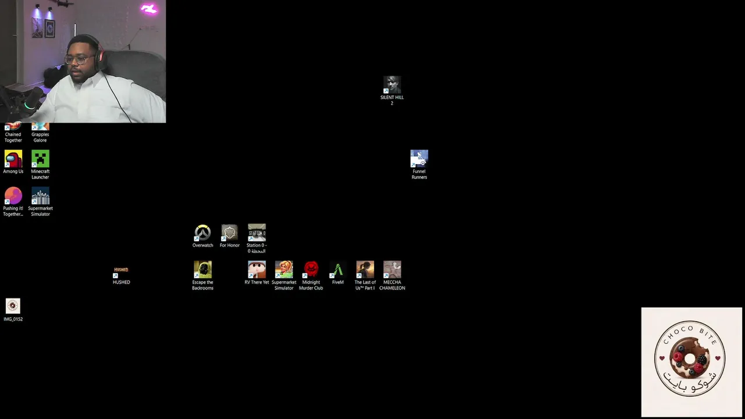Pick the Station 0 game icon
This screenshot has height=419, width=745.
pyautogui.click(x=257, y=239)
